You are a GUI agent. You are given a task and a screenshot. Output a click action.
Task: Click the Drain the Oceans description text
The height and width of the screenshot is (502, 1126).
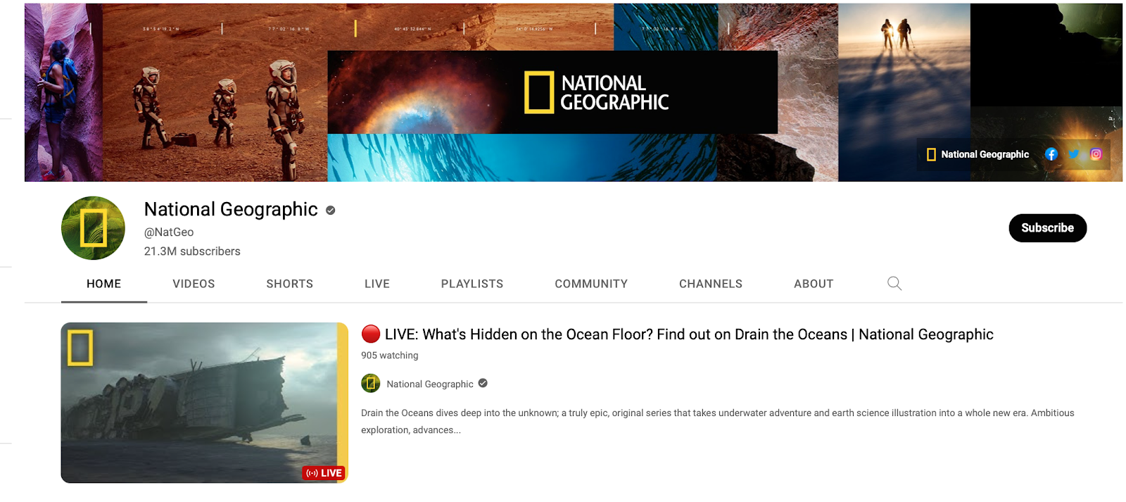(x=718, y=421)
